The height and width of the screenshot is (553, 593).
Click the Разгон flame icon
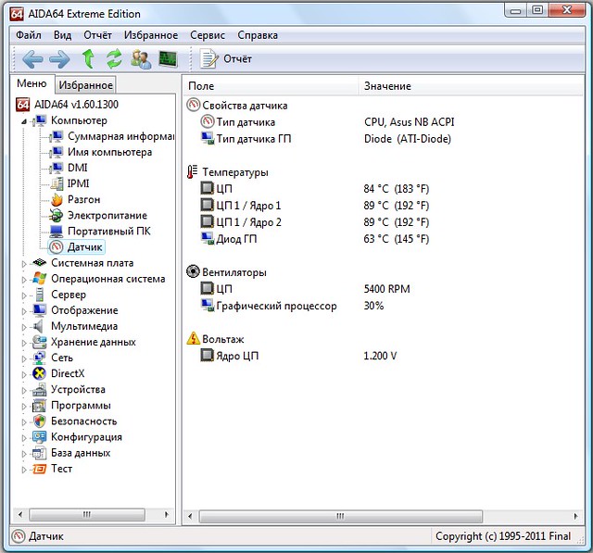(57, 199)
